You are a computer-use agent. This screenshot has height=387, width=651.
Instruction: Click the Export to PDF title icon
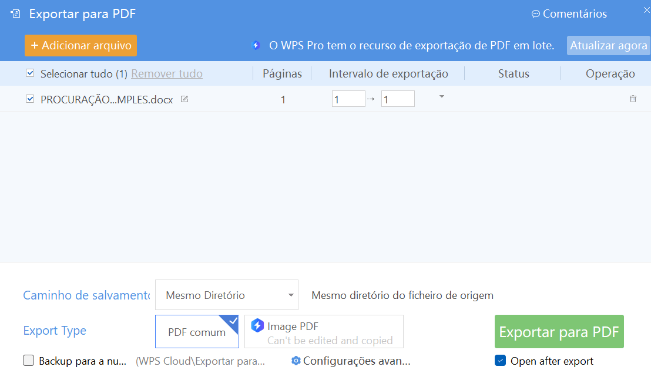pos(15,14)
